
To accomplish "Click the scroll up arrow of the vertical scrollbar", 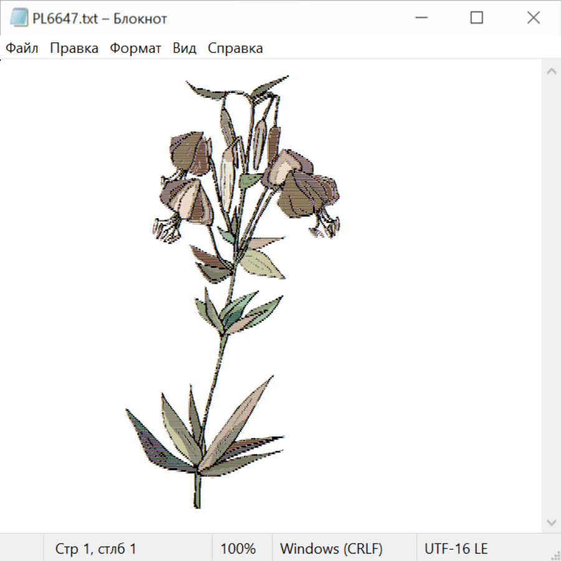I will [x=552, y=71].
